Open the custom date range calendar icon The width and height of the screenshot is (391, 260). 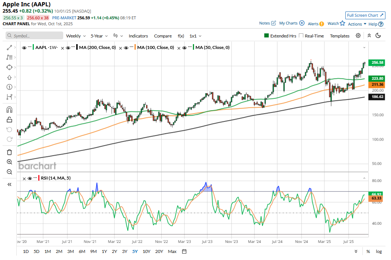pyautogui.click(x=184, y=251)
